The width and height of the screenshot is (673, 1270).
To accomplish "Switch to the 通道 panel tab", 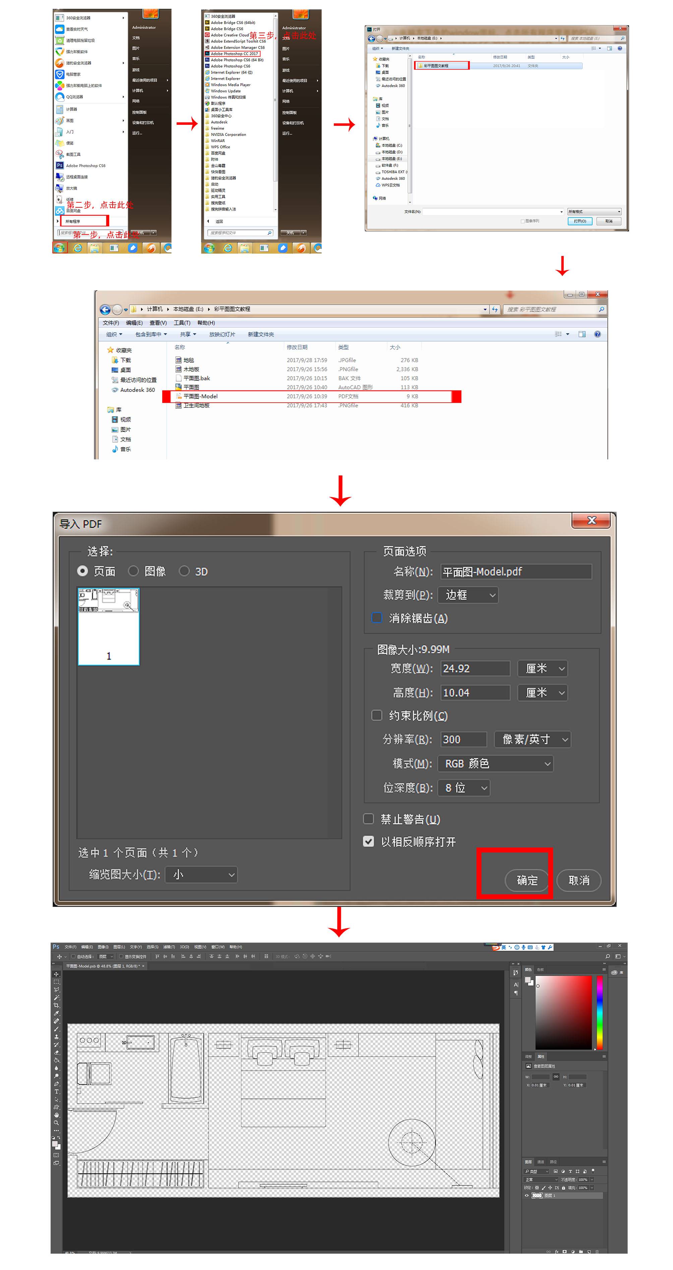I will point(540,1162).
